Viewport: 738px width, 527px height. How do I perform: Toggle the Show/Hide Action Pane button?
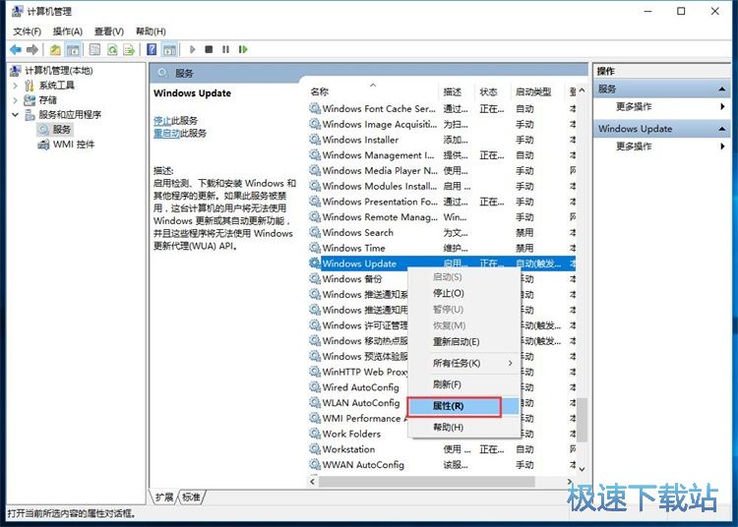169,49
